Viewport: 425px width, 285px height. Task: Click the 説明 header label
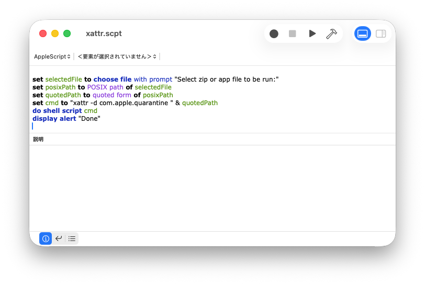point(38,140)
